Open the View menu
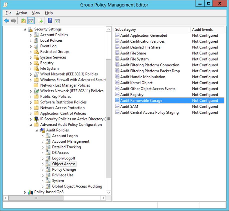The height and width of the screenshot is (211, 229). [x=36, y=13]
